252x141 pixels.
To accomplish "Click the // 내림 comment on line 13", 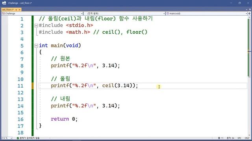I will [x=61, y=99].
